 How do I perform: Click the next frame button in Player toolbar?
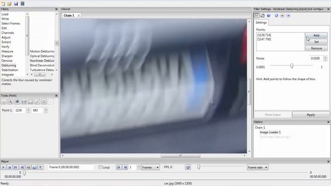[x=22, y=167]
